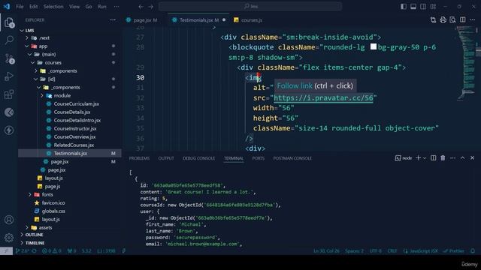
Task: Follow the https://i.pravatar.cc/56 link
Action: click(323, 98)
